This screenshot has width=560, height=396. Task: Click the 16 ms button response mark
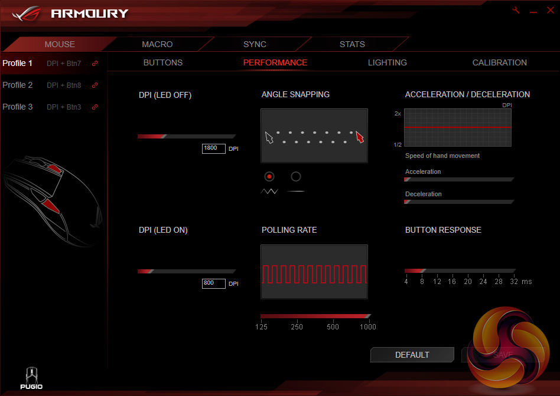click(452, 282)
